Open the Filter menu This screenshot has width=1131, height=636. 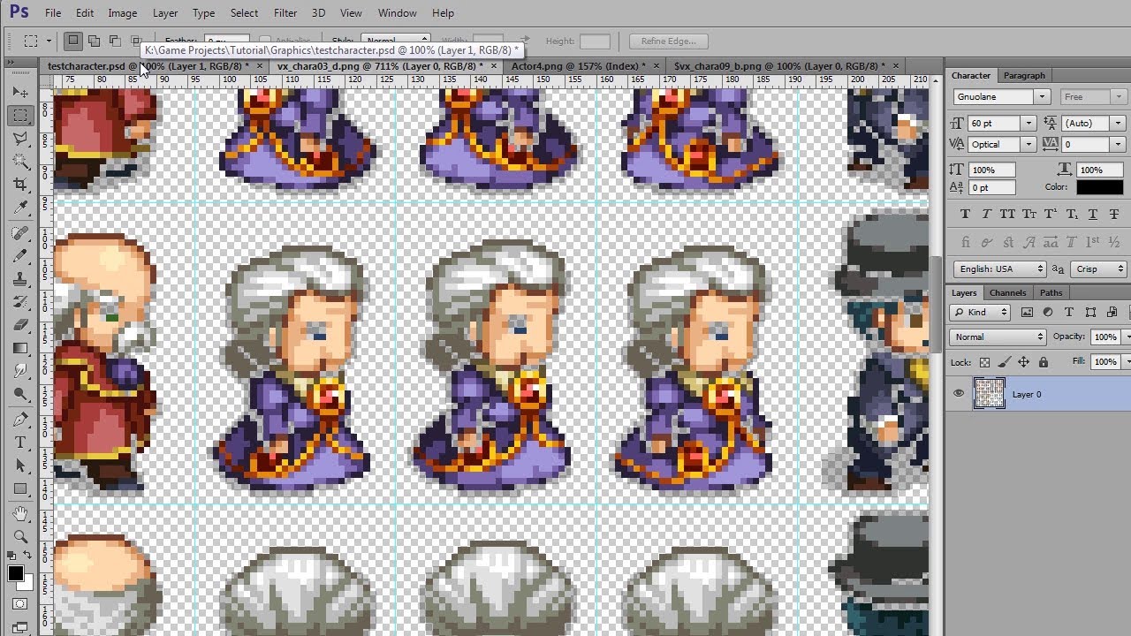point(285,12)
